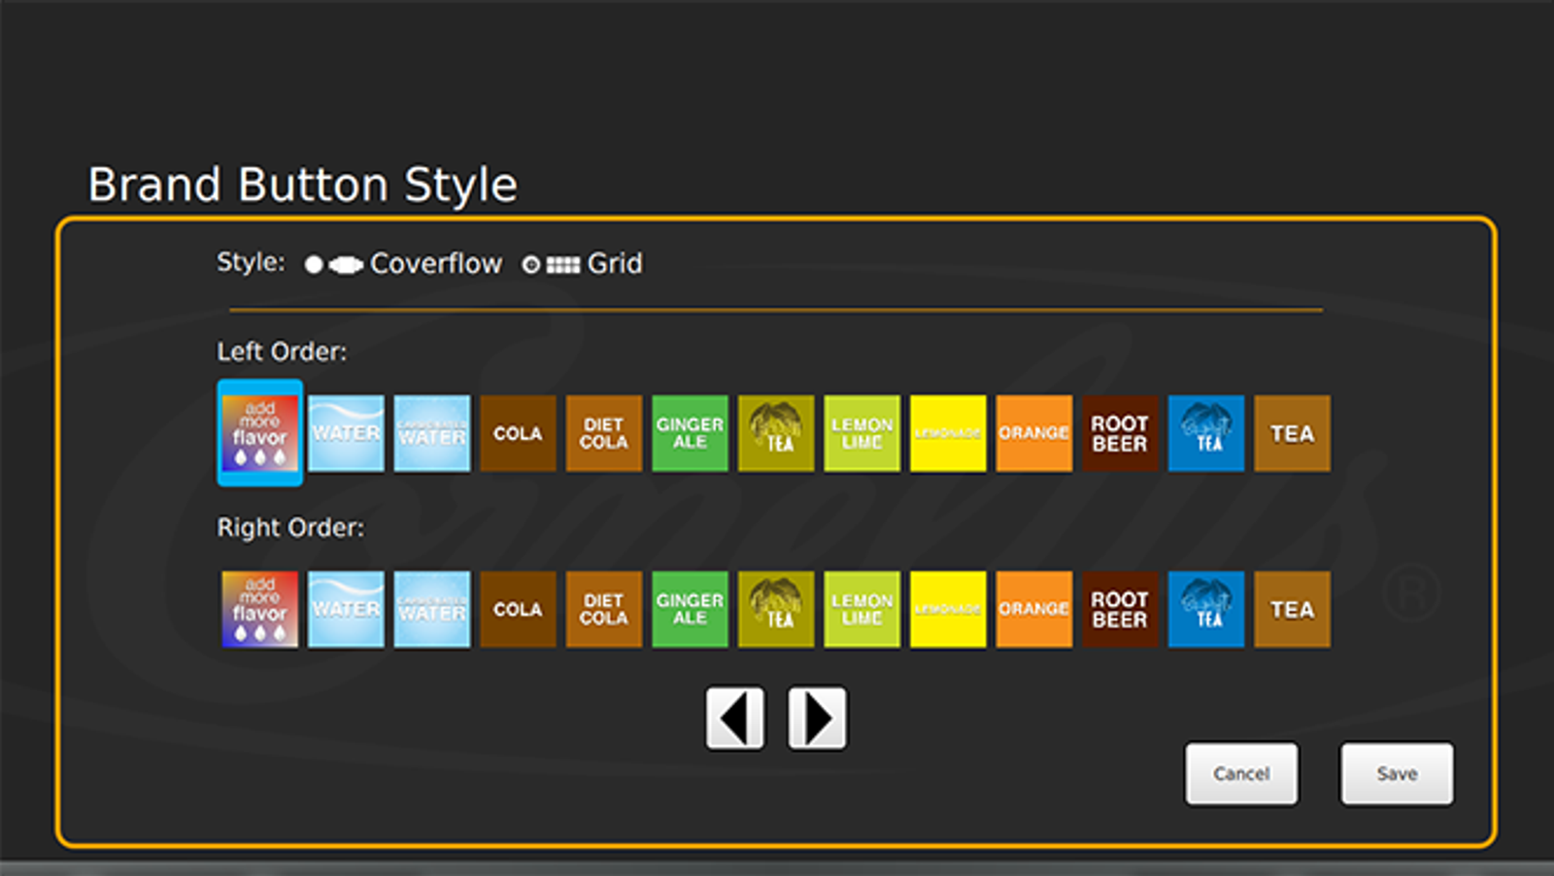Image resolution: width=1554 pixels, height=876 pixels.
Task: Select ORANGE tile in Left Order
Action: click(x=1034, y=433)
